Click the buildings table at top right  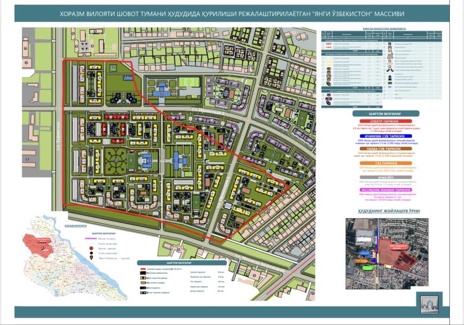(x=382, y=69)
